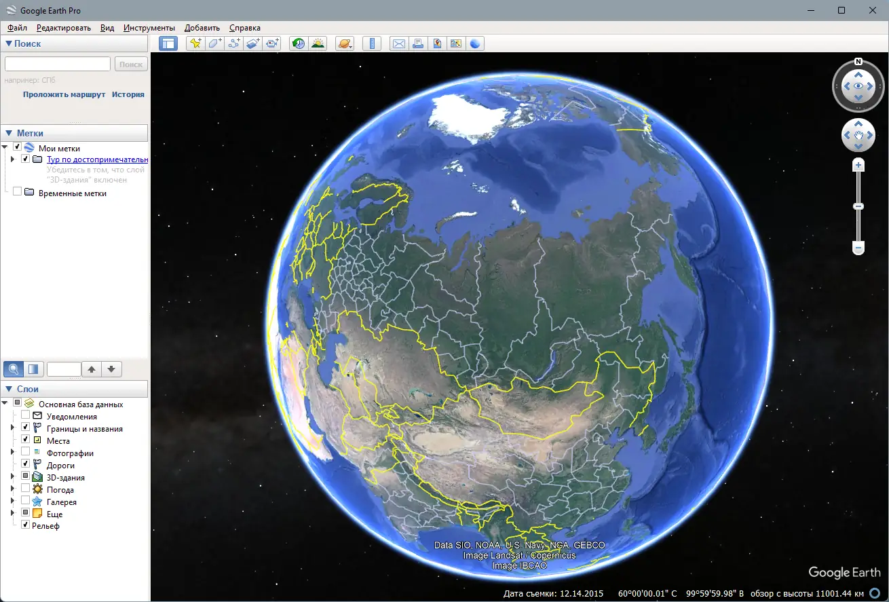Select the Add Placemark tool
The image size is (889, 602).
tap(195, 43)
